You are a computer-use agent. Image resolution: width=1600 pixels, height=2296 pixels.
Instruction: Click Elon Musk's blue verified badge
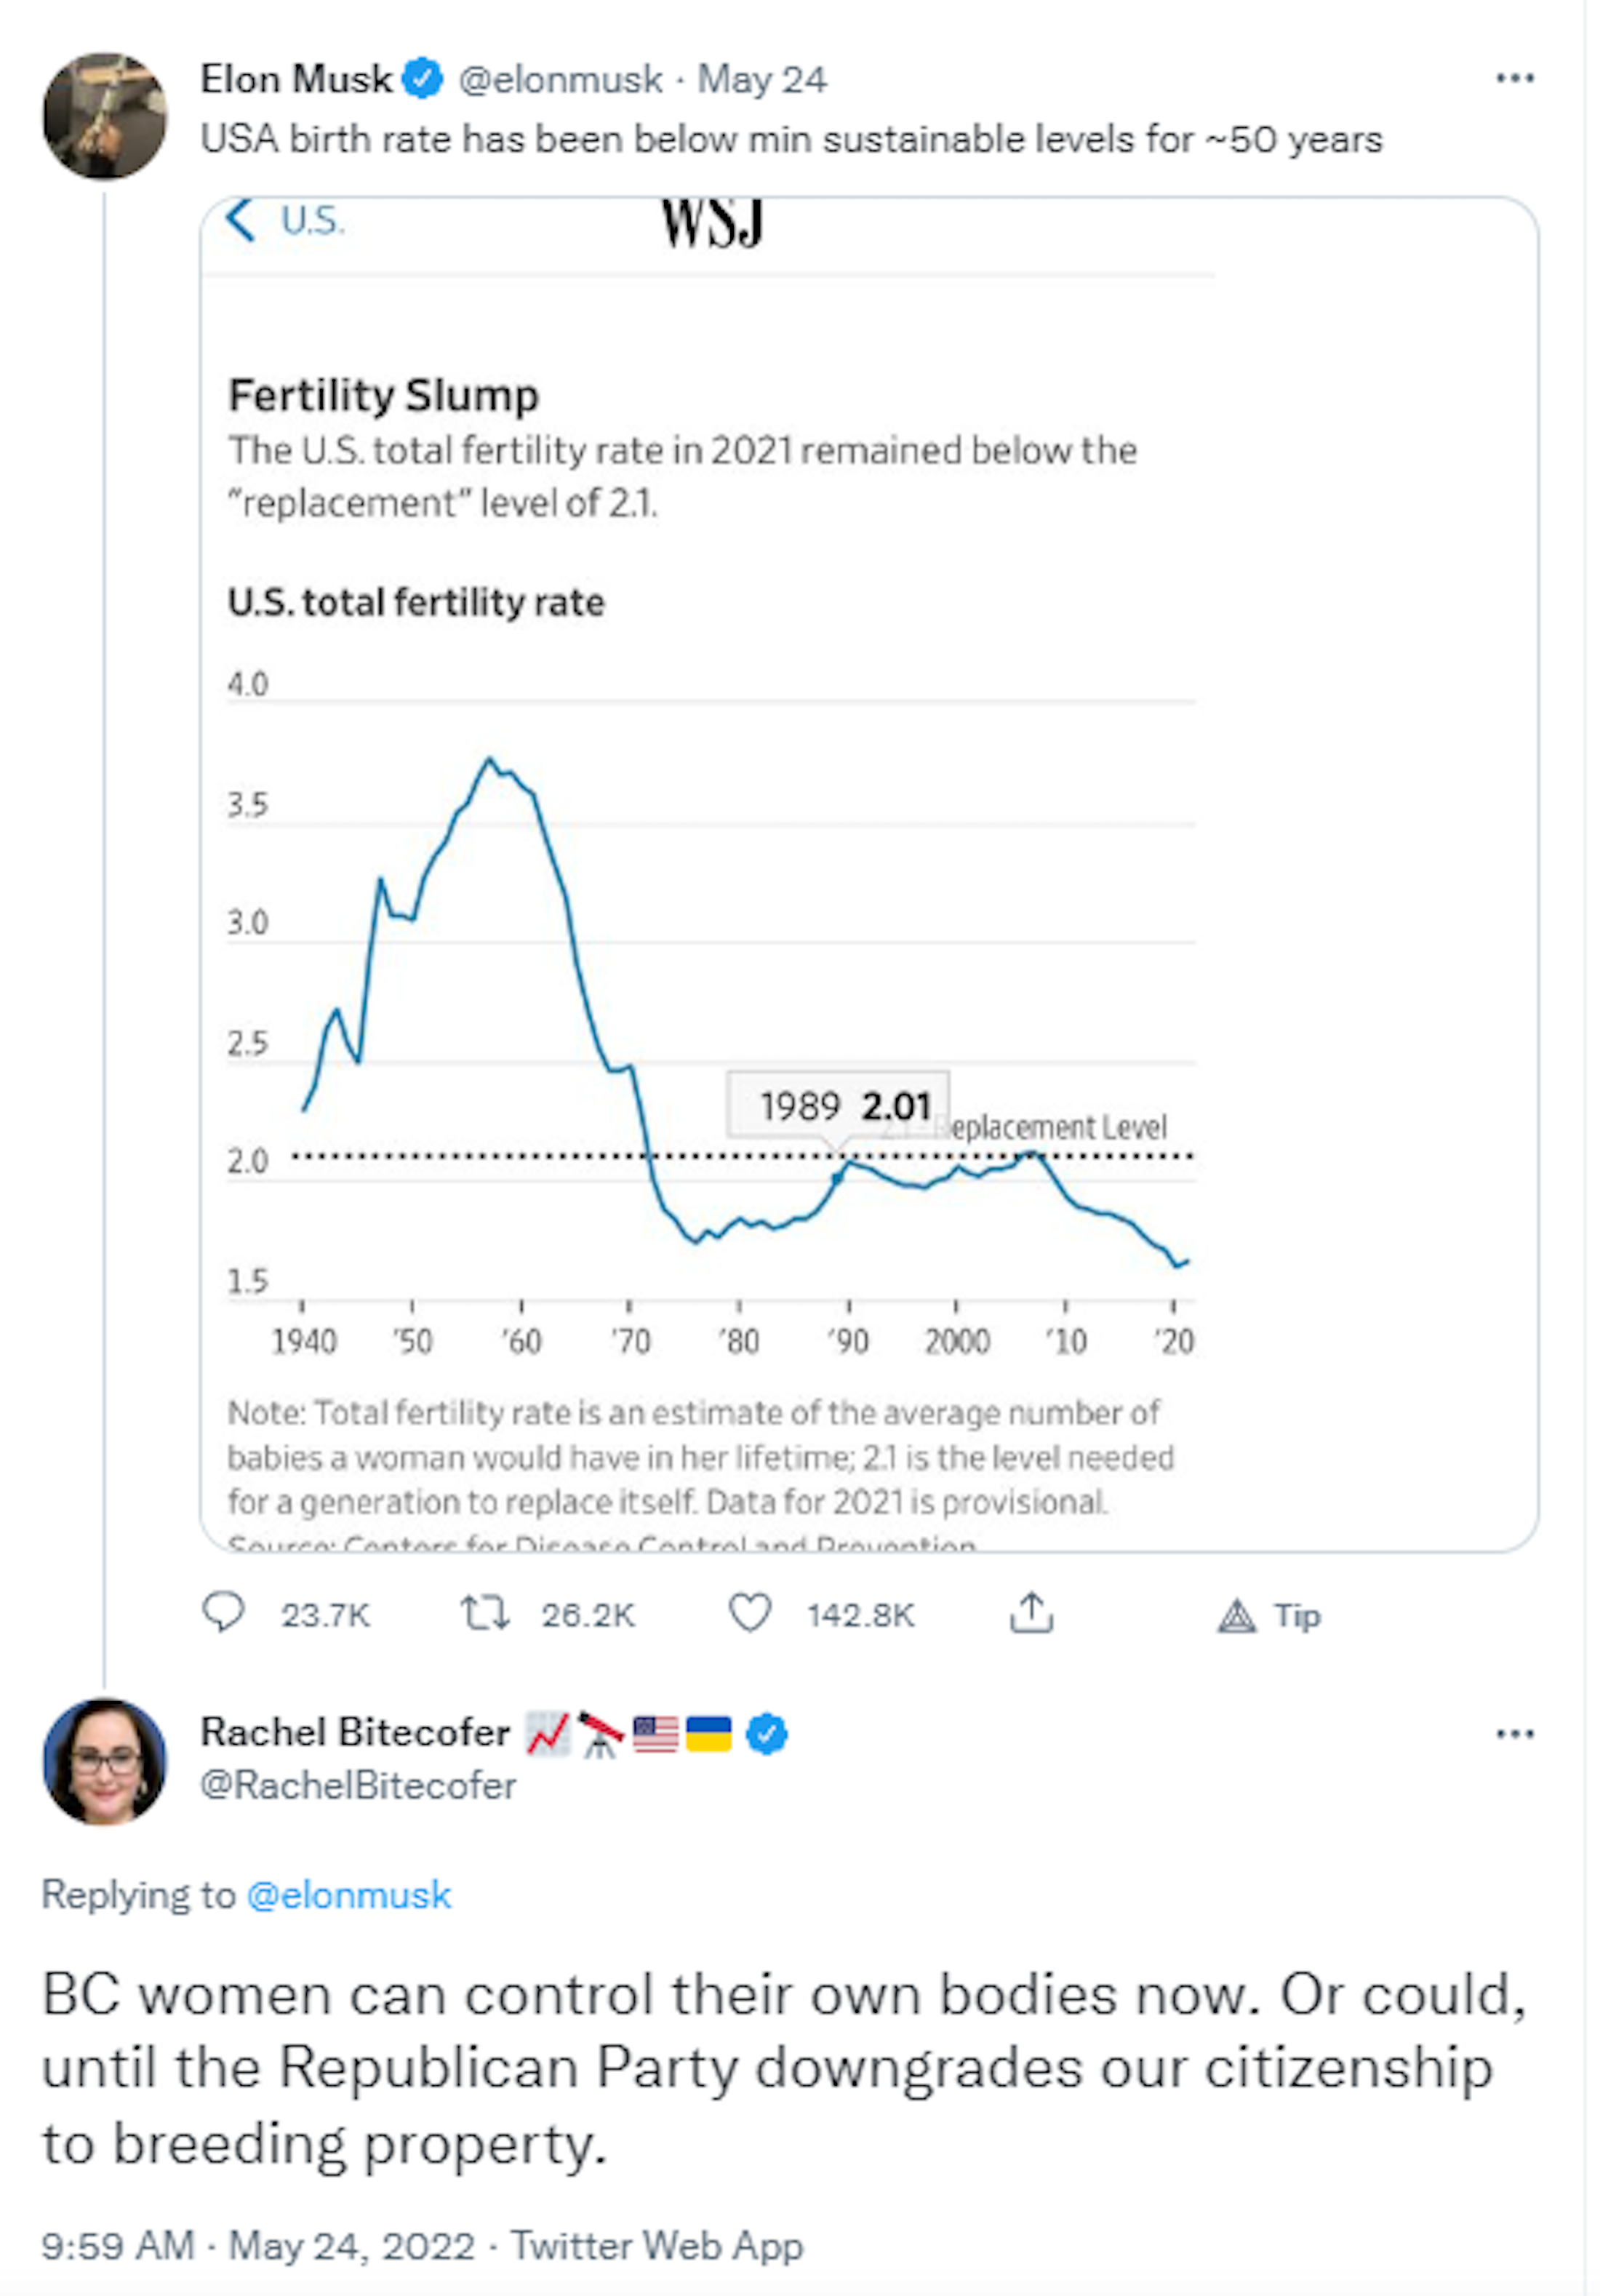coord(423,79)
